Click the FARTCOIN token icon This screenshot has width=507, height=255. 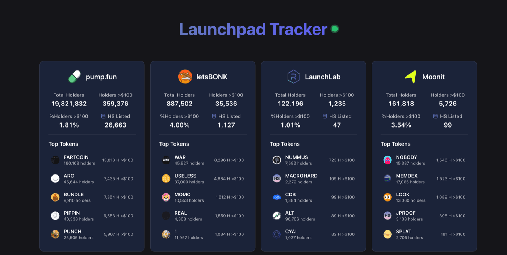coord(55,160)
